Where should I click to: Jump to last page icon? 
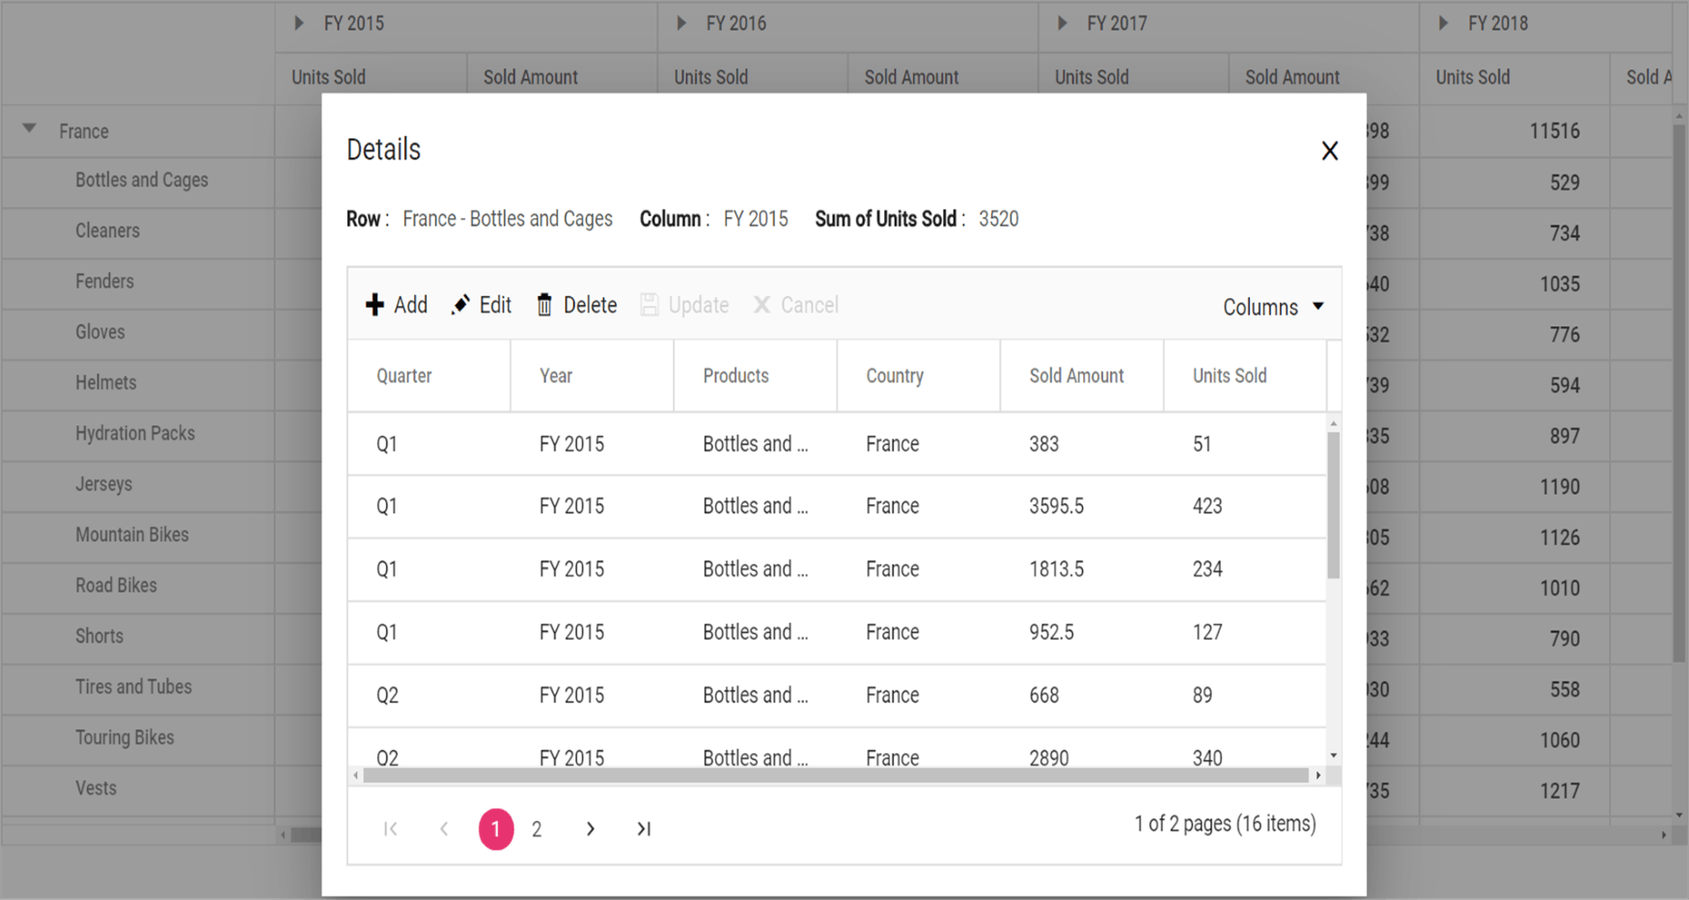point(644,829)
